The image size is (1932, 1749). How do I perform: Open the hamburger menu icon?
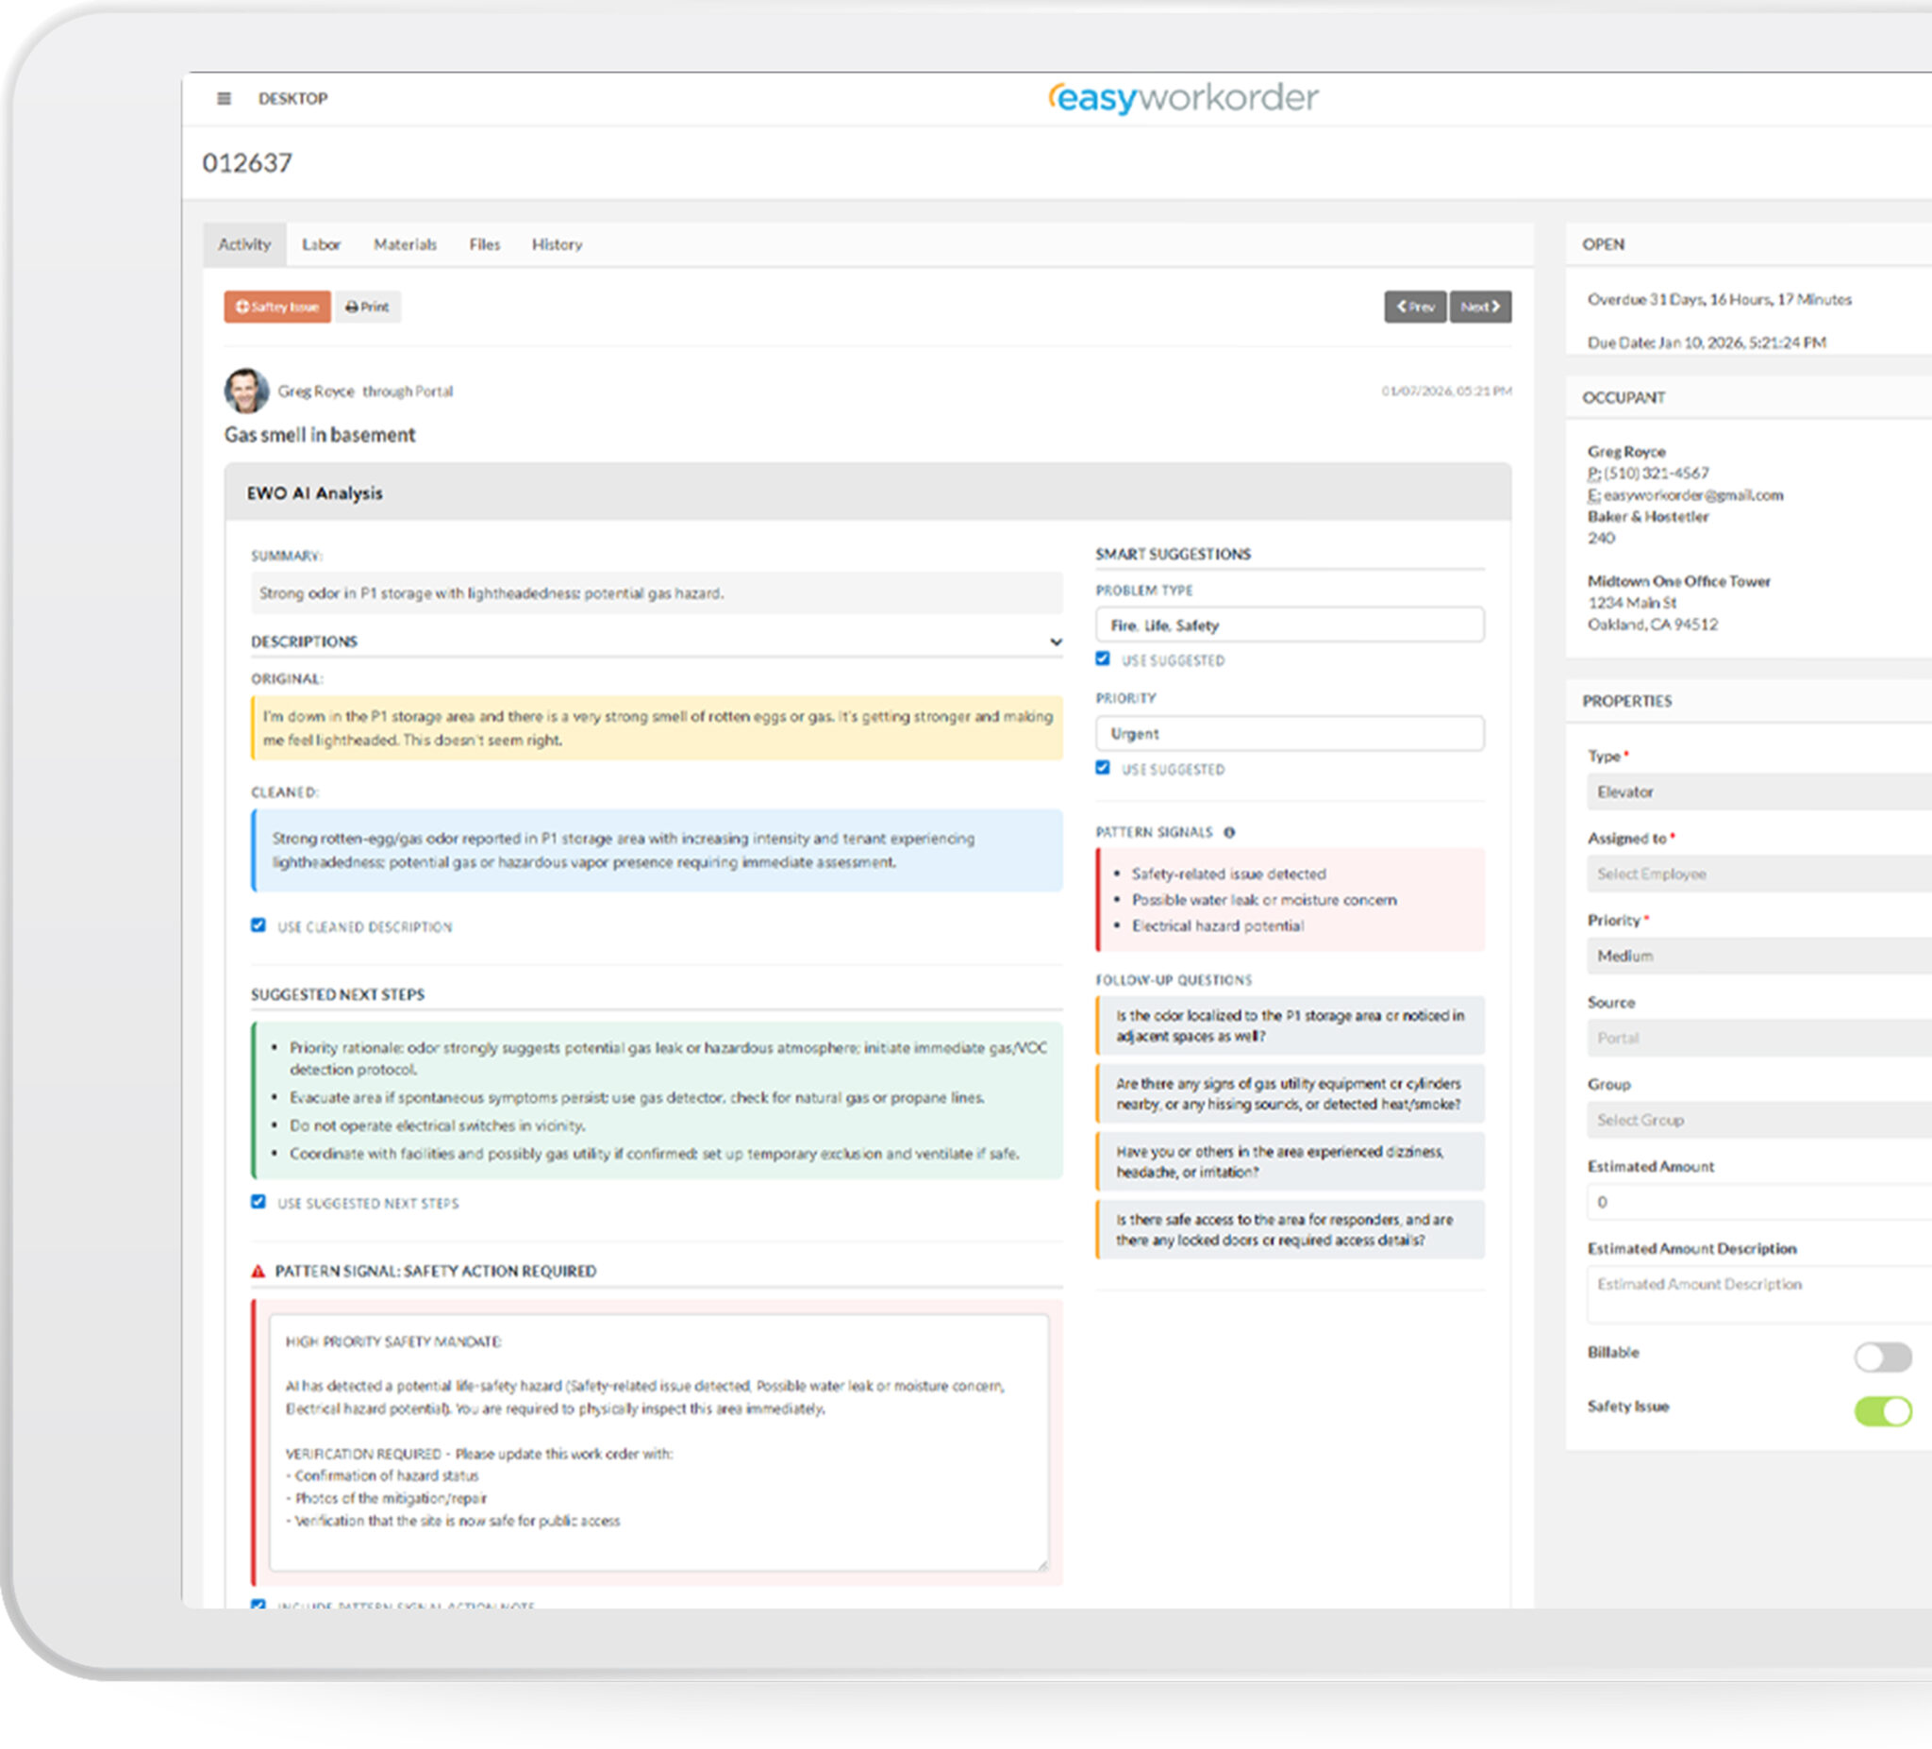point(224,99)
